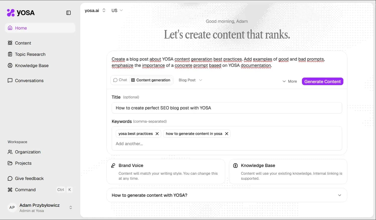Click the Home house icon

pos(10,28)
